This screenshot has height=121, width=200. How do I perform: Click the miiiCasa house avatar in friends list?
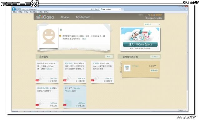(x=127, y=68)
